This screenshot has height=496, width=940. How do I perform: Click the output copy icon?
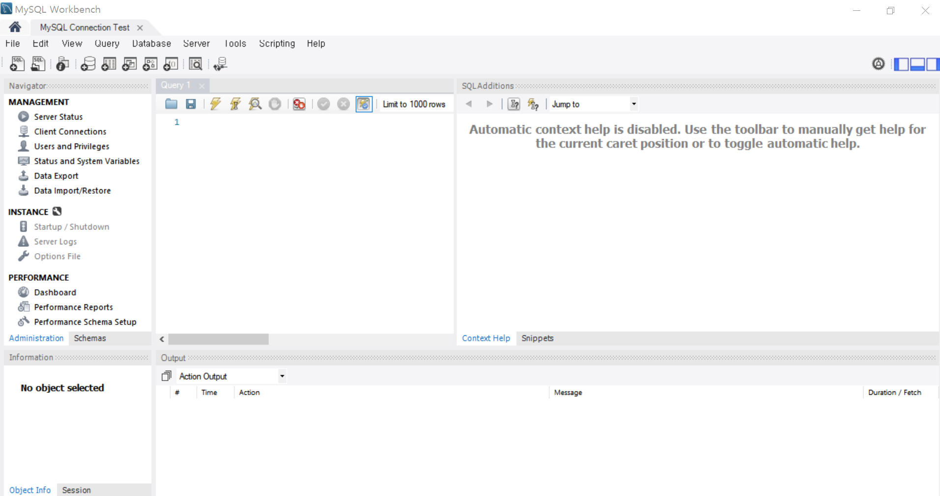167,376
